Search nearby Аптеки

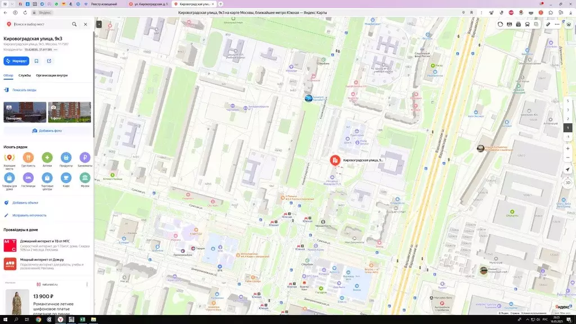[x=47, y=160]
